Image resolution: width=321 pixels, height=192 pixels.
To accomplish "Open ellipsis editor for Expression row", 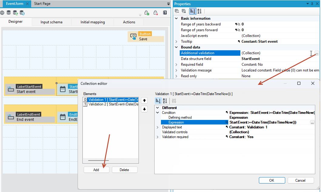I will 312,122.
